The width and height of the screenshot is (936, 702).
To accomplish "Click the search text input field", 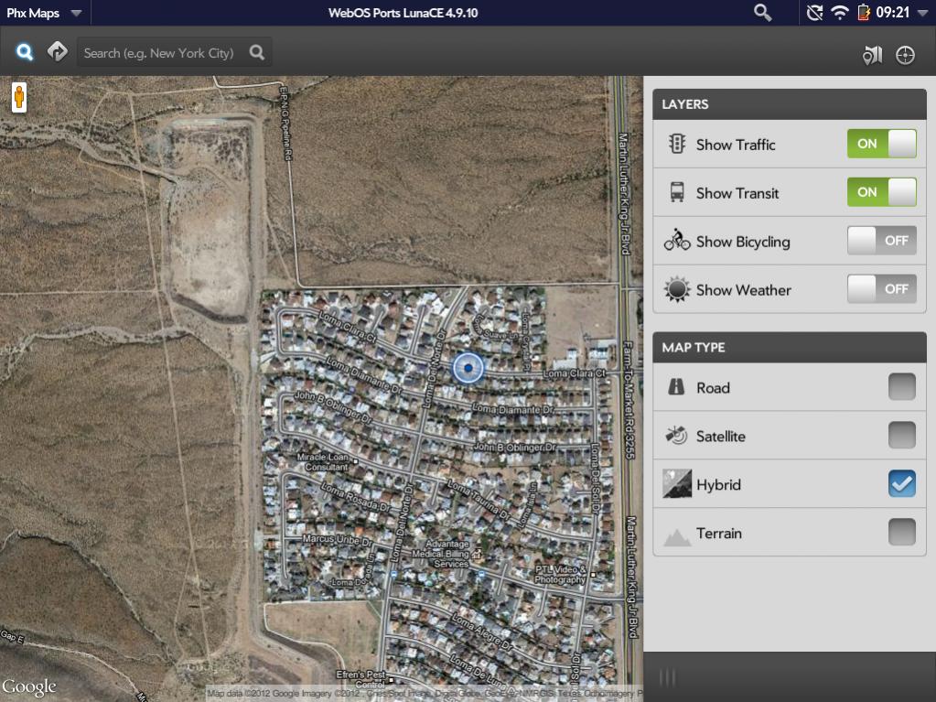I will point(163,53).
